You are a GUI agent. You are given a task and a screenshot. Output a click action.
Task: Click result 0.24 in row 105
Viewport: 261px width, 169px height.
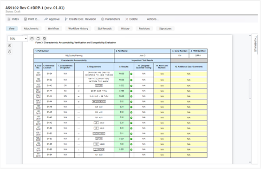tap(122, 107)
